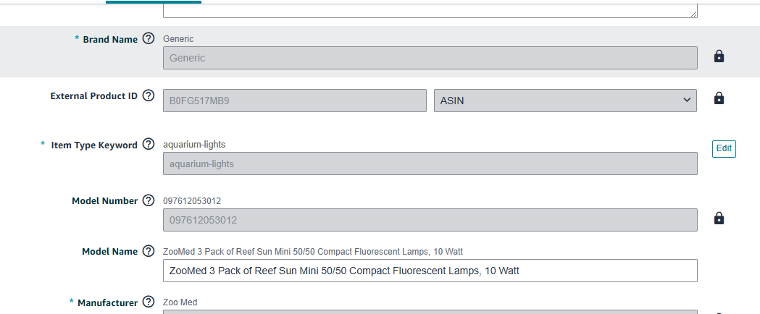
Task: Click the Model Name help icon
Action: pos(149,251)
